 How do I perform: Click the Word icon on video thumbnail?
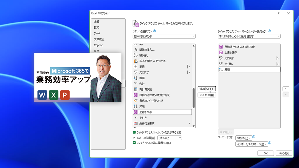point(42,95)
